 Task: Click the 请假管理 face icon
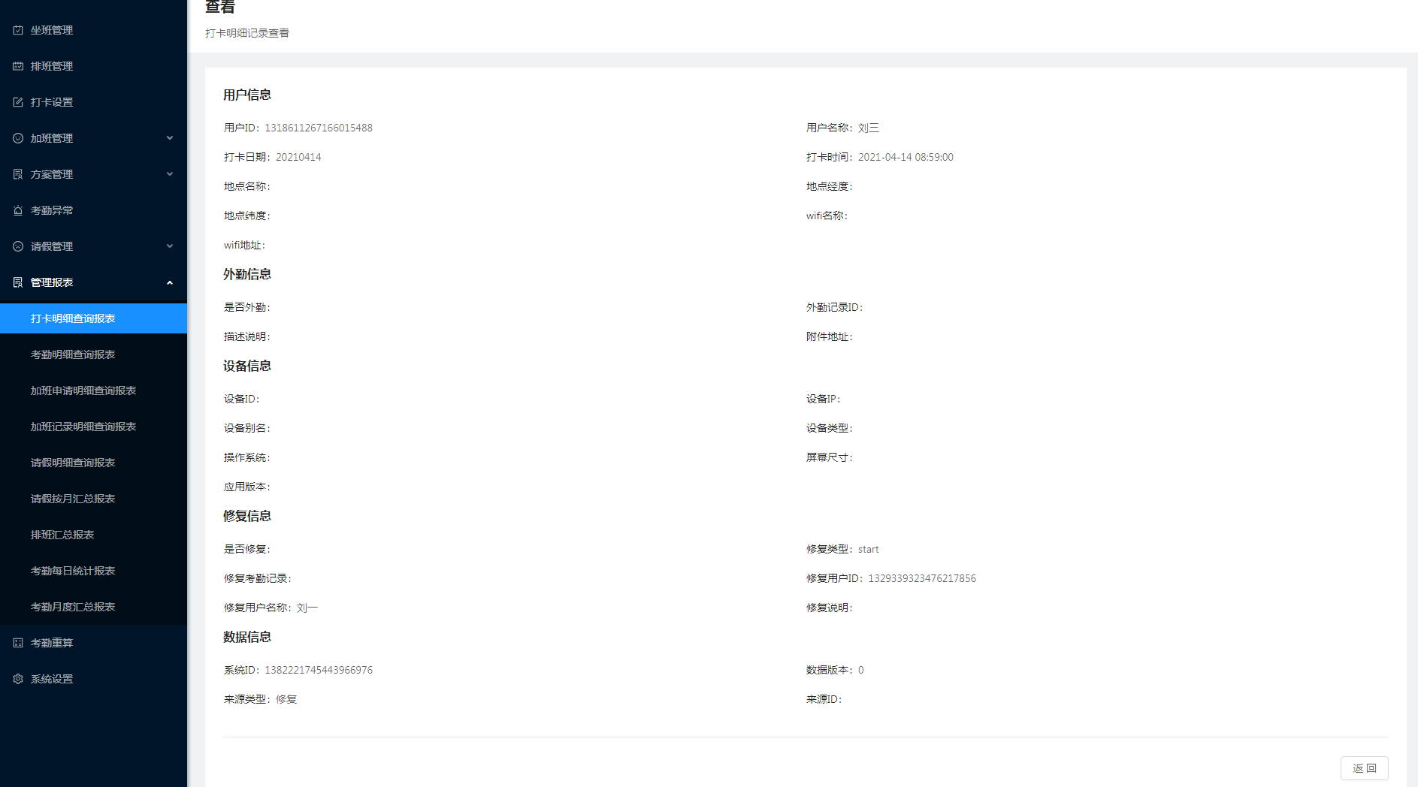(18, 246)
